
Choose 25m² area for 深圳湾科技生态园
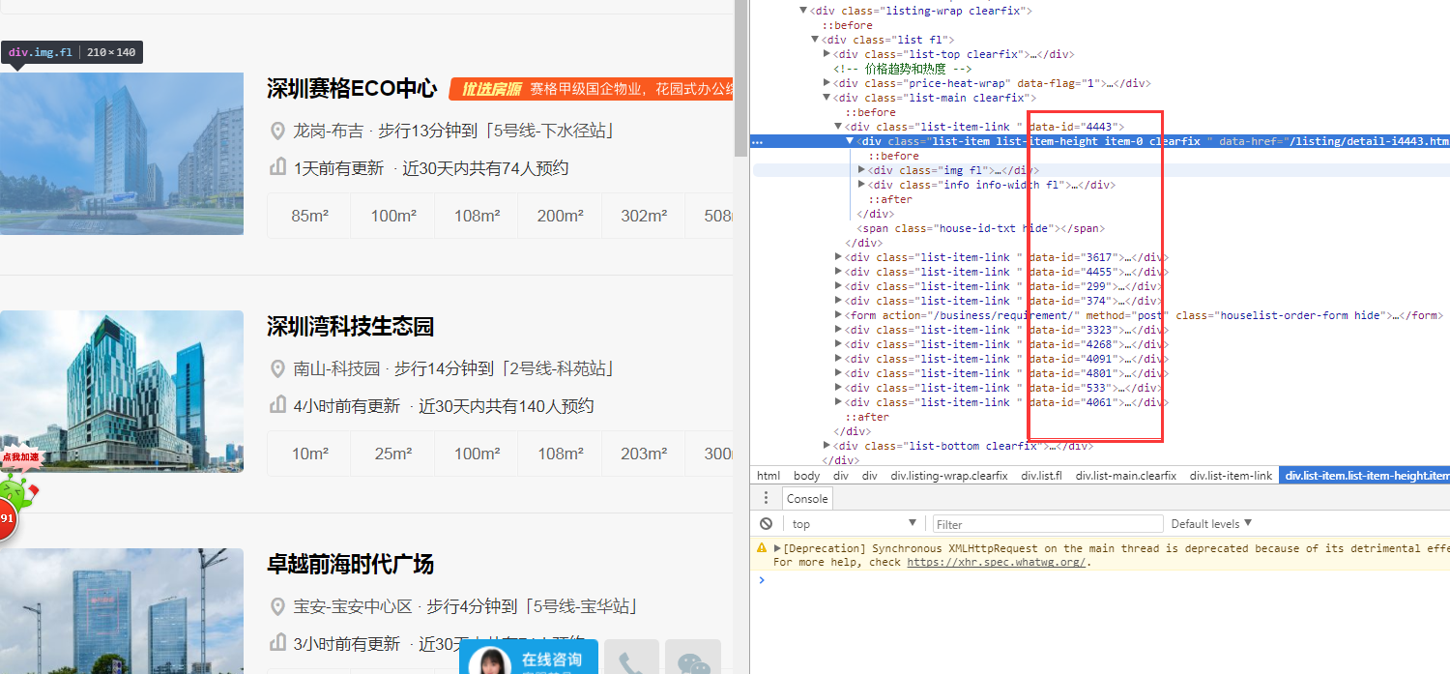pyautogui.click(x=392, y=454)
